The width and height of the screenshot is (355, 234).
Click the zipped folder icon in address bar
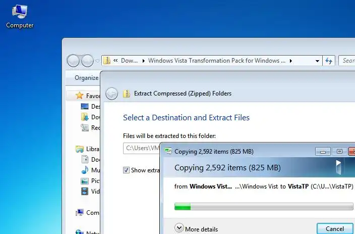(106, 61)
